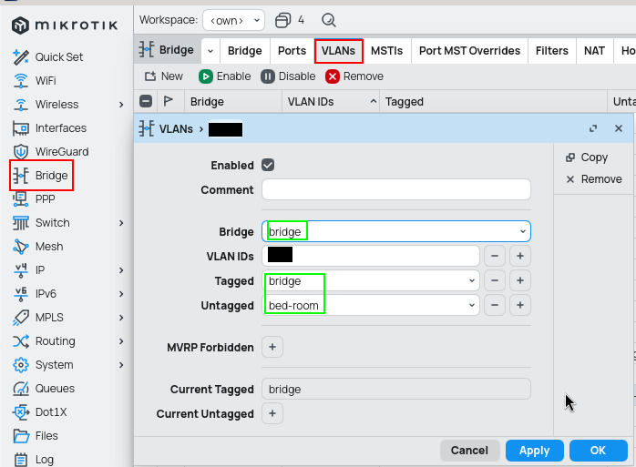Toggle the Enabled checkbox
The image size is (636, 467).
[x=268, y=165]
